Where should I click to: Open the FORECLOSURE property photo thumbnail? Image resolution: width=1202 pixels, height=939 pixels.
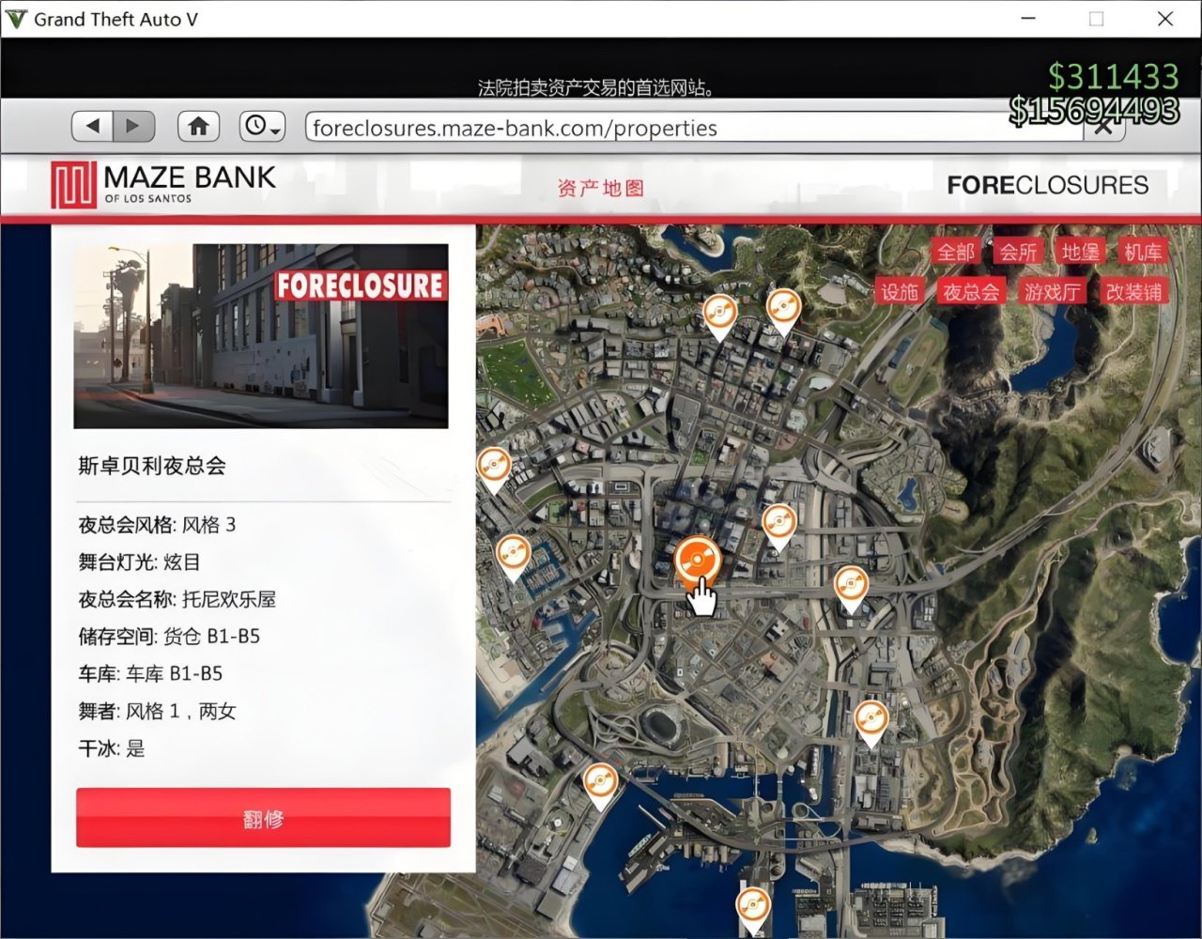tap(261, 336)
